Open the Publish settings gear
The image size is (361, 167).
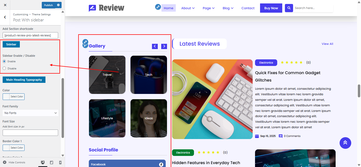[58, 5]
